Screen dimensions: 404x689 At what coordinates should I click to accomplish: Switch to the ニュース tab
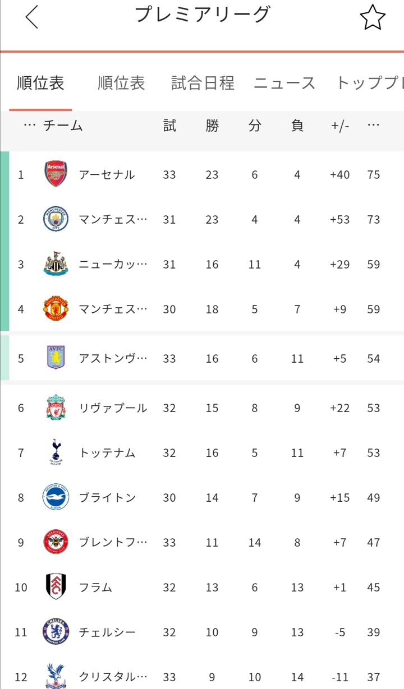tap(284, 84)
